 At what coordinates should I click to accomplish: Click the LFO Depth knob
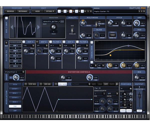pos(110,108)
